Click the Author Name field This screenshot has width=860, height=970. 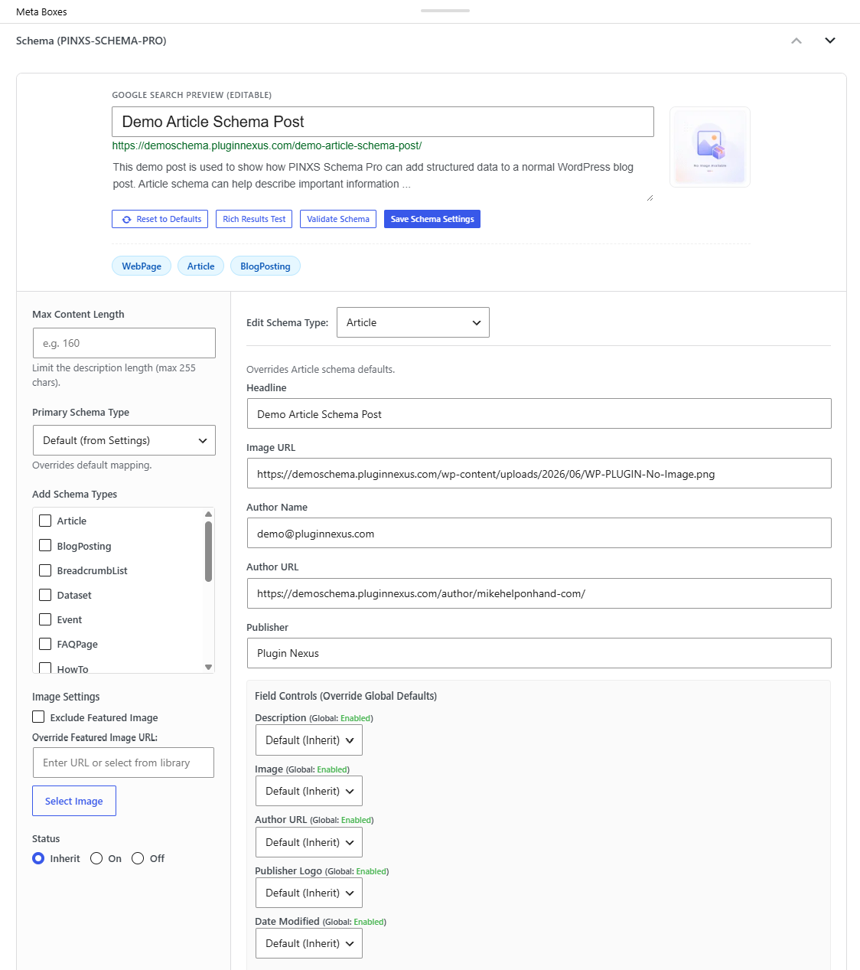tap(539, 533)
